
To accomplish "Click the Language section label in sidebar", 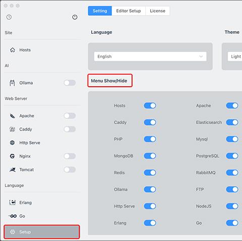I will (x=14, y=186).
